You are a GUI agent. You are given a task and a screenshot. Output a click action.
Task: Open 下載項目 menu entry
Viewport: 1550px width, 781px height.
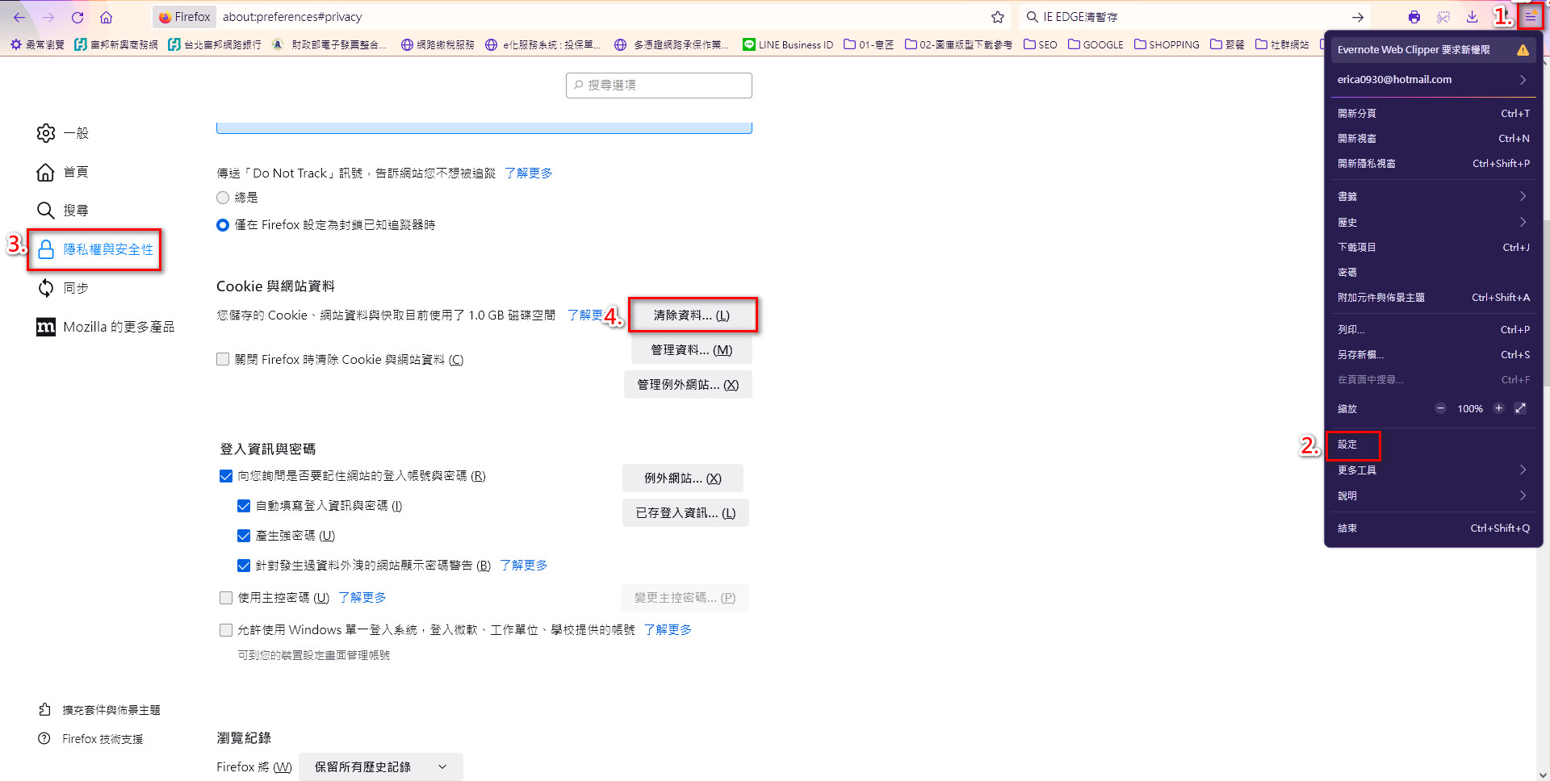tap(1433, 248)
